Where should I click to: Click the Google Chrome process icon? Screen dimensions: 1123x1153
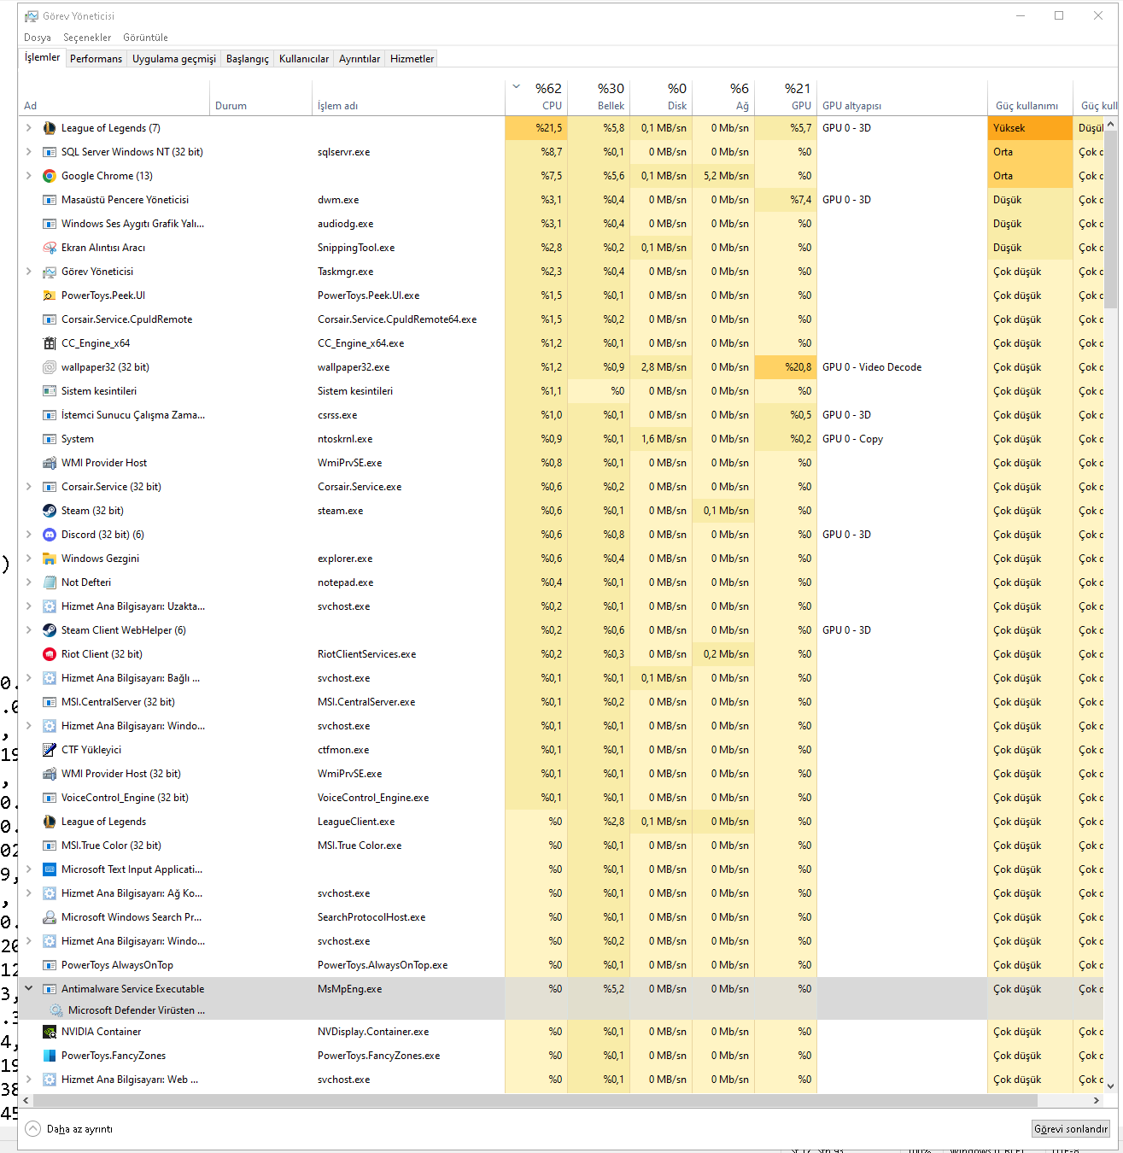tap(50, 176)
